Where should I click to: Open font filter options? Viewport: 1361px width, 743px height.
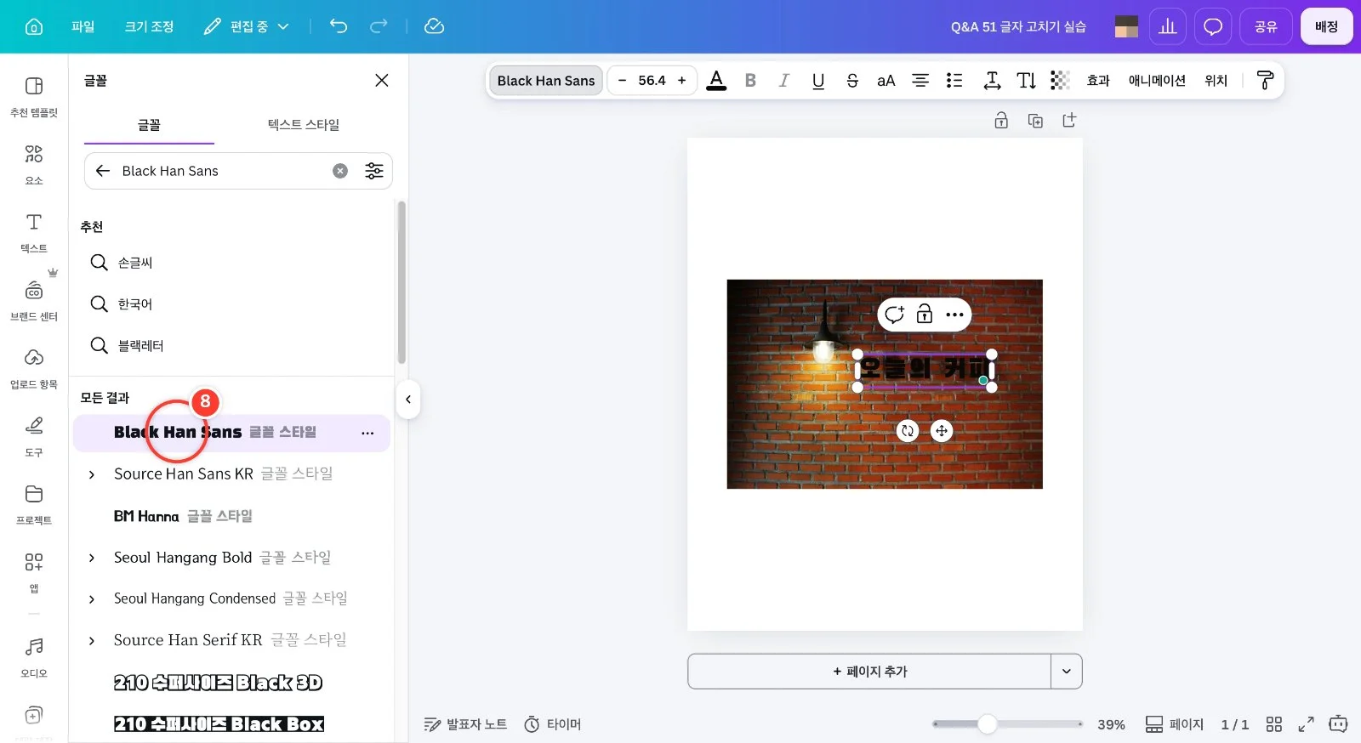[x=374, y=171]
